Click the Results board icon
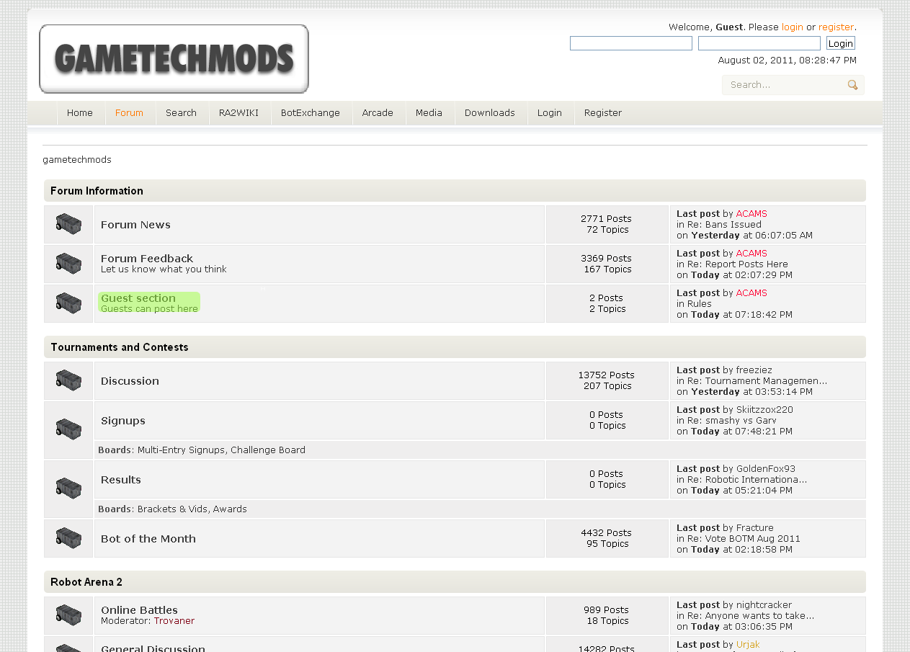The height and width of the screenshot is (652, 910). click(x=68, y=488)
